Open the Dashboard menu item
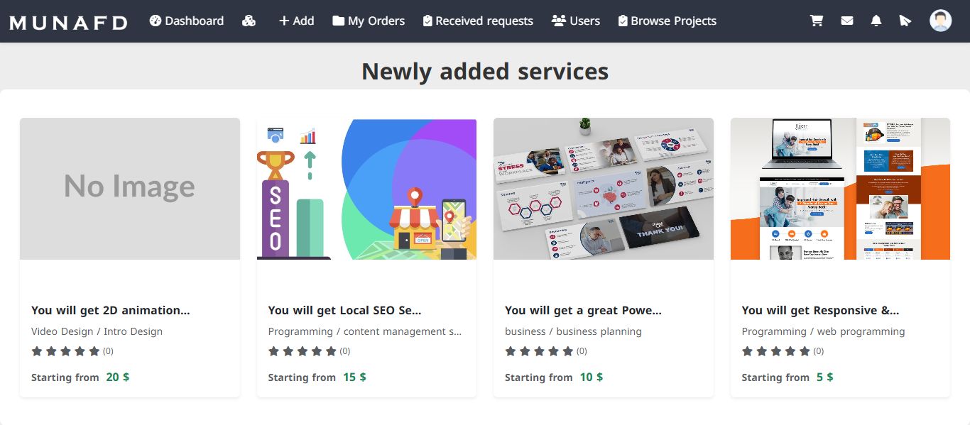The height and width of the screenshot is (425, 970). click(187, 21)
